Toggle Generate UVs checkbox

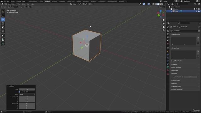(x=19, y=92)
